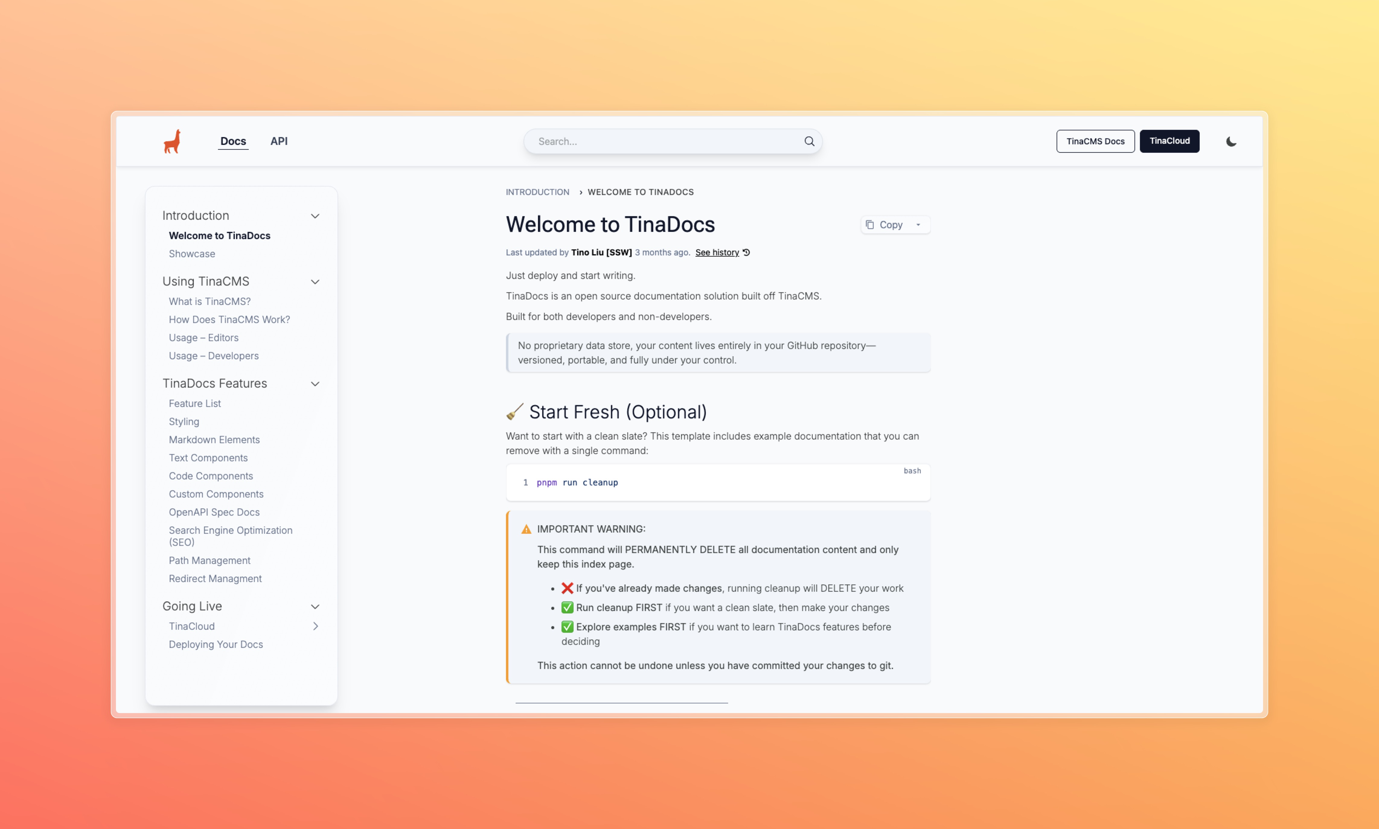The width and height of the screenshot is (1379, 829).
Task: Open the See history link
Action: pyautogui.click(x=717, y=252)
